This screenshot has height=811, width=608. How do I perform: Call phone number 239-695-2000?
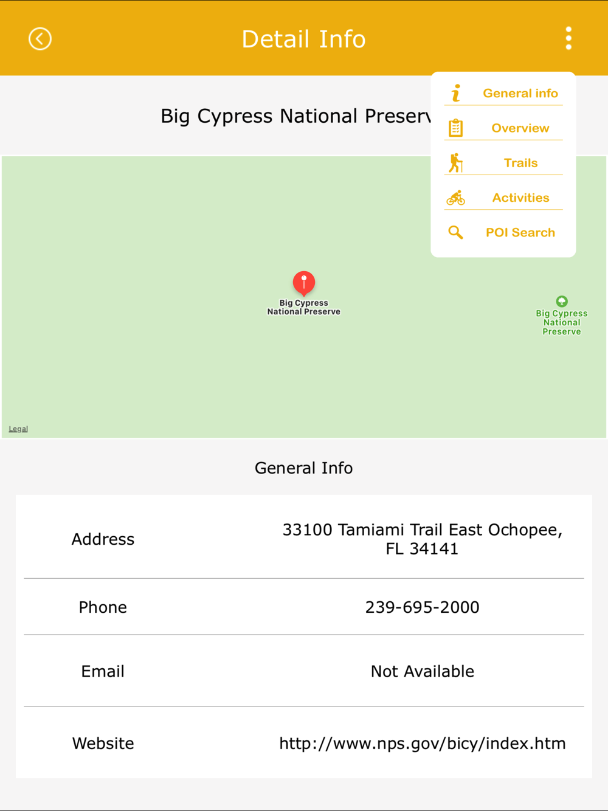(x=423, y=607)
